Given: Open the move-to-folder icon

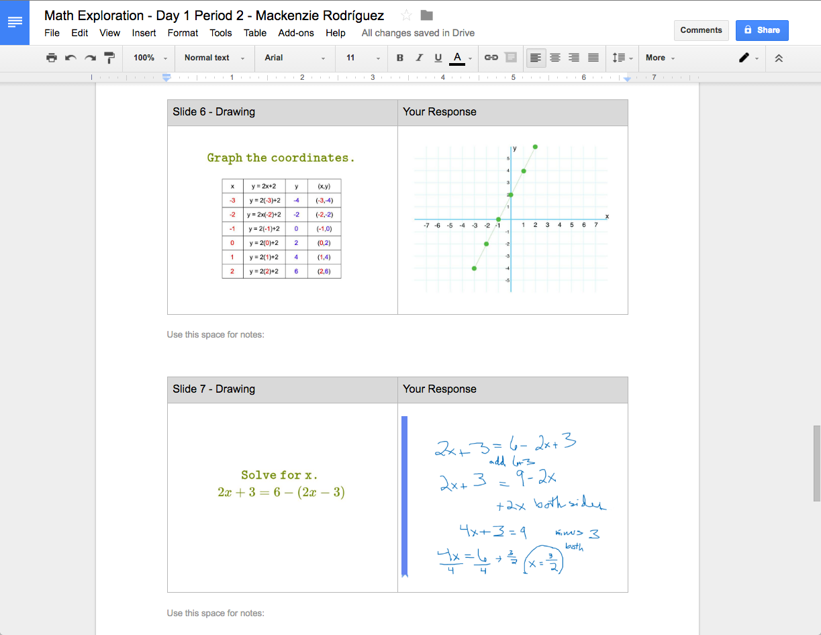Looking at the screenshot, I should (426, 15).
